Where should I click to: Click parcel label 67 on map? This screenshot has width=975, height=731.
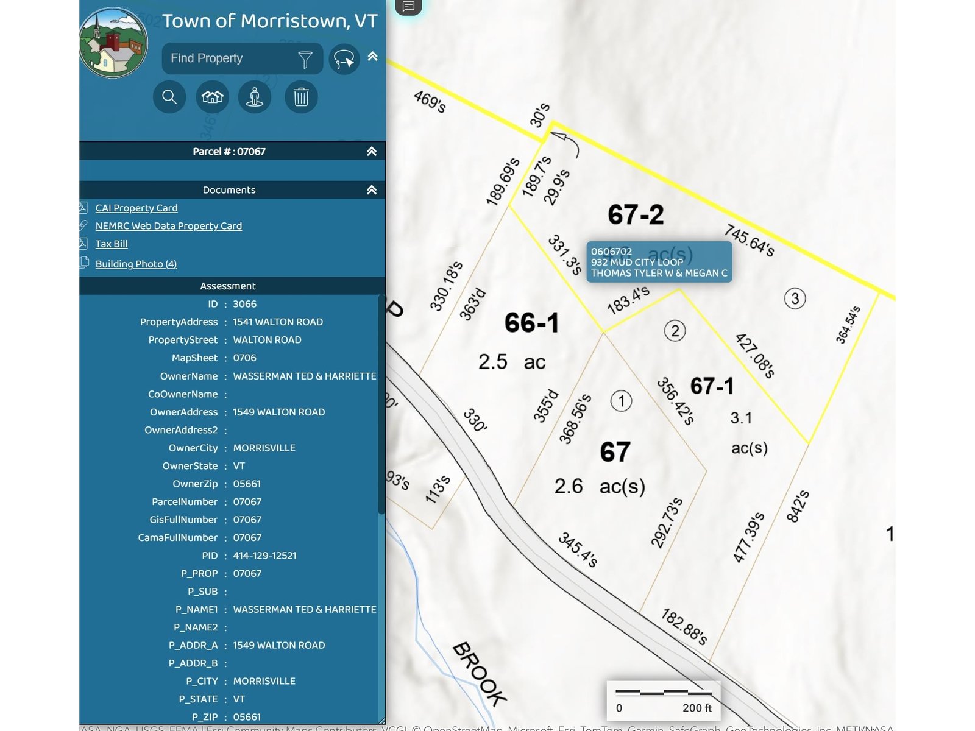point(615,452)
